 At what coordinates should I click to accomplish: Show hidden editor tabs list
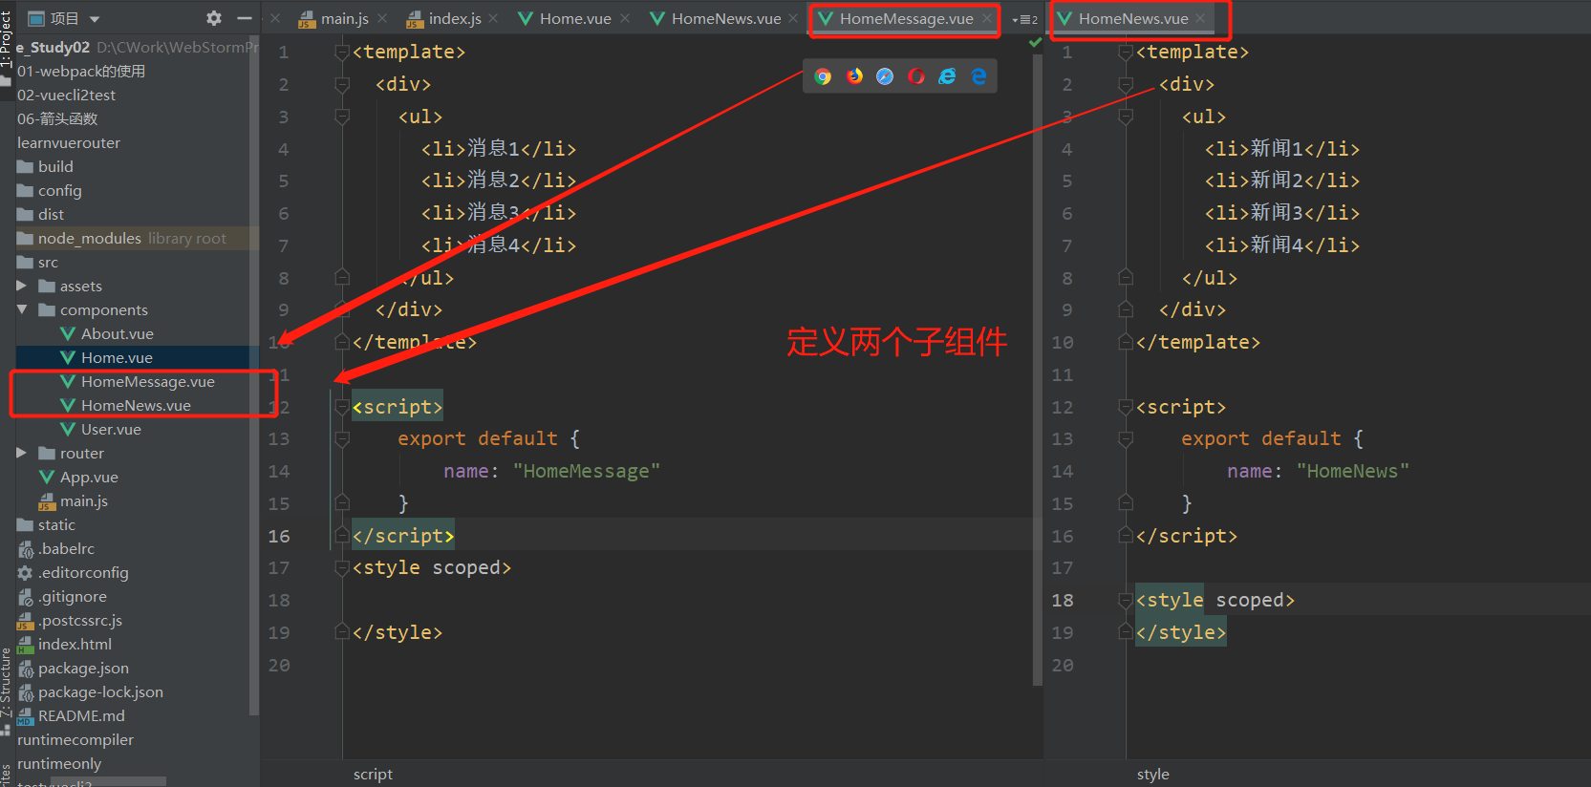[x=1024, y=19]
